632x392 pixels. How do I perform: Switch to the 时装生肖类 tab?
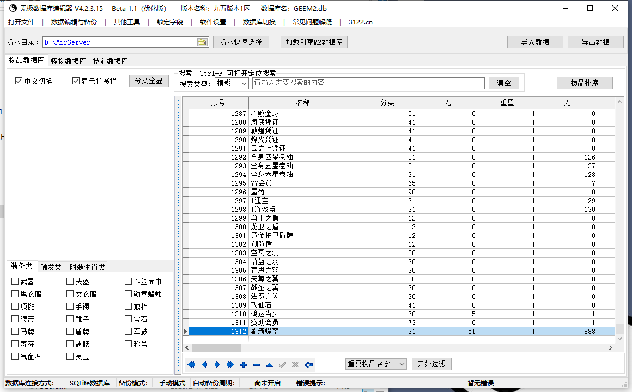[87, 267]
